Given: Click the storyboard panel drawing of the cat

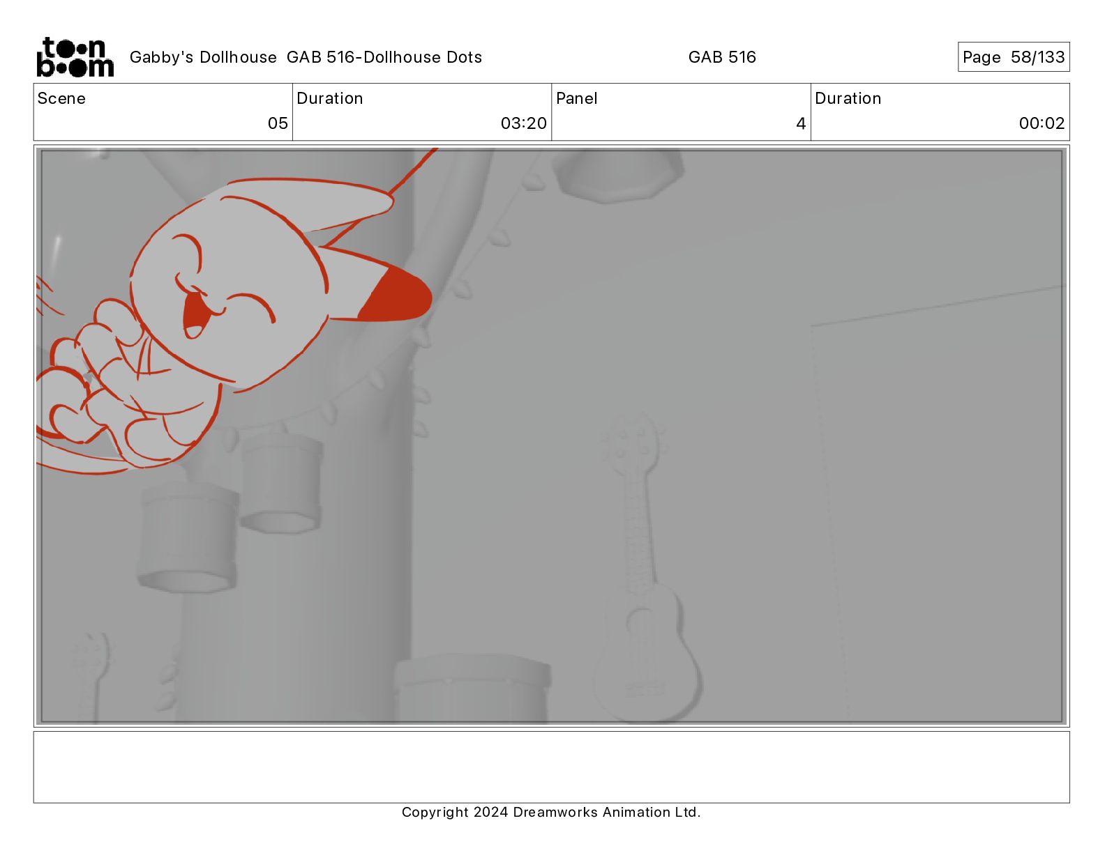Looking at the screenshot, I should pos(551,436).
